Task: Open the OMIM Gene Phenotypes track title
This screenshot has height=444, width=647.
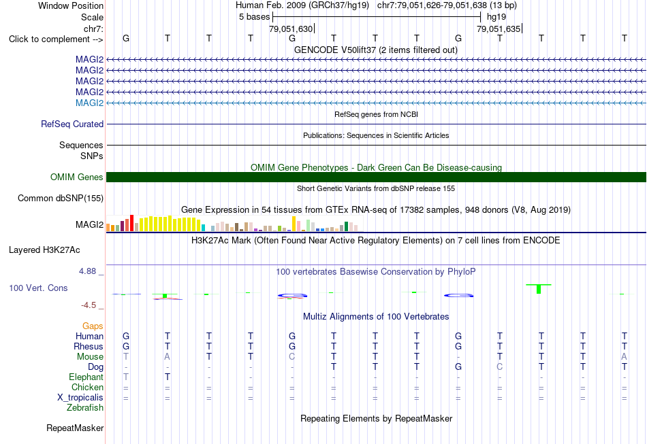Action: tap(376, 167)
